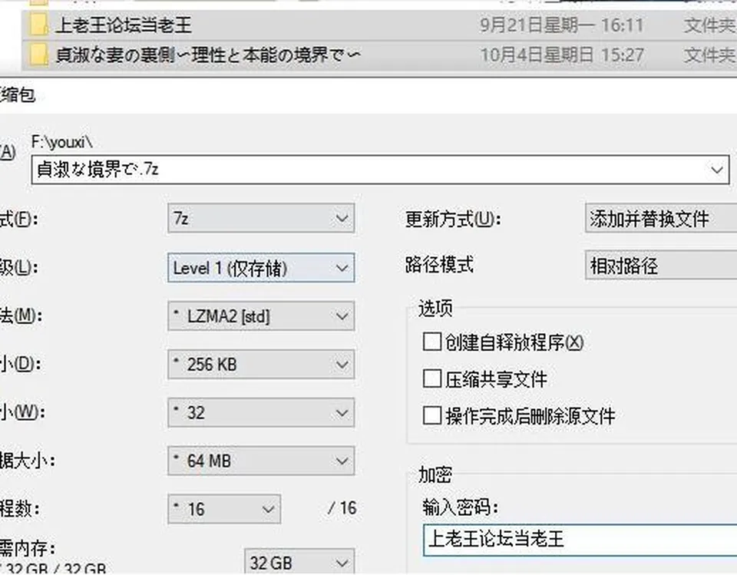737x575 pixels.
Task: Select the folder name 上老王论坛当老王 in file list
Action: click(x=124, y=25)
